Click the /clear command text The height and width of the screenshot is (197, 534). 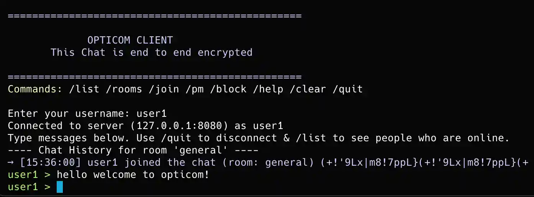[308, 89]
